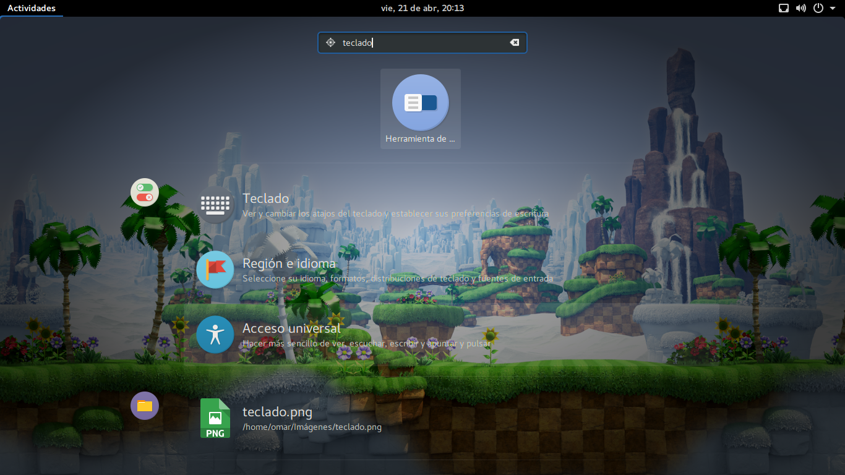Image resolution: width=845 pixels, height=475 pixels.
Task: Open the volume icon in top bar
Action: pyautogui.click(x=801, y=8)
